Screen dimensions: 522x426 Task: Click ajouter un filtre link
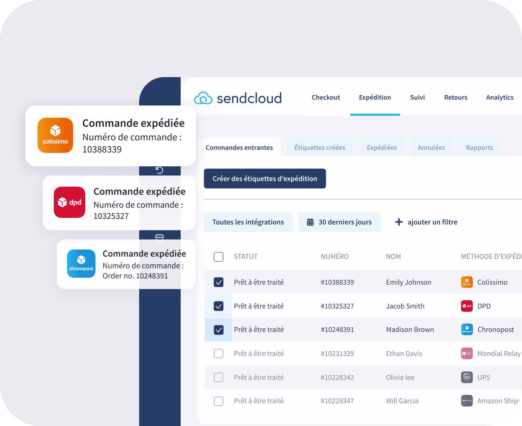coord(432,222)
